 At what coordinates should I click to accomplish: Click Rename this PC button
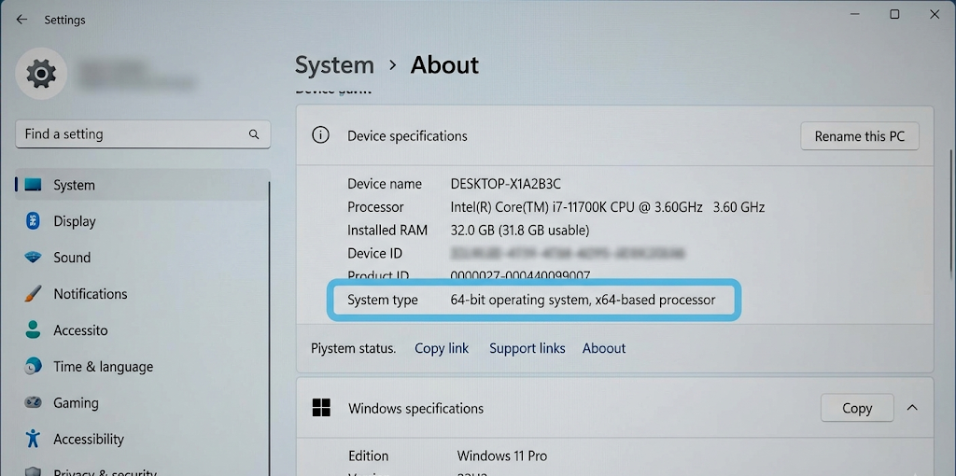pos(860,136)
